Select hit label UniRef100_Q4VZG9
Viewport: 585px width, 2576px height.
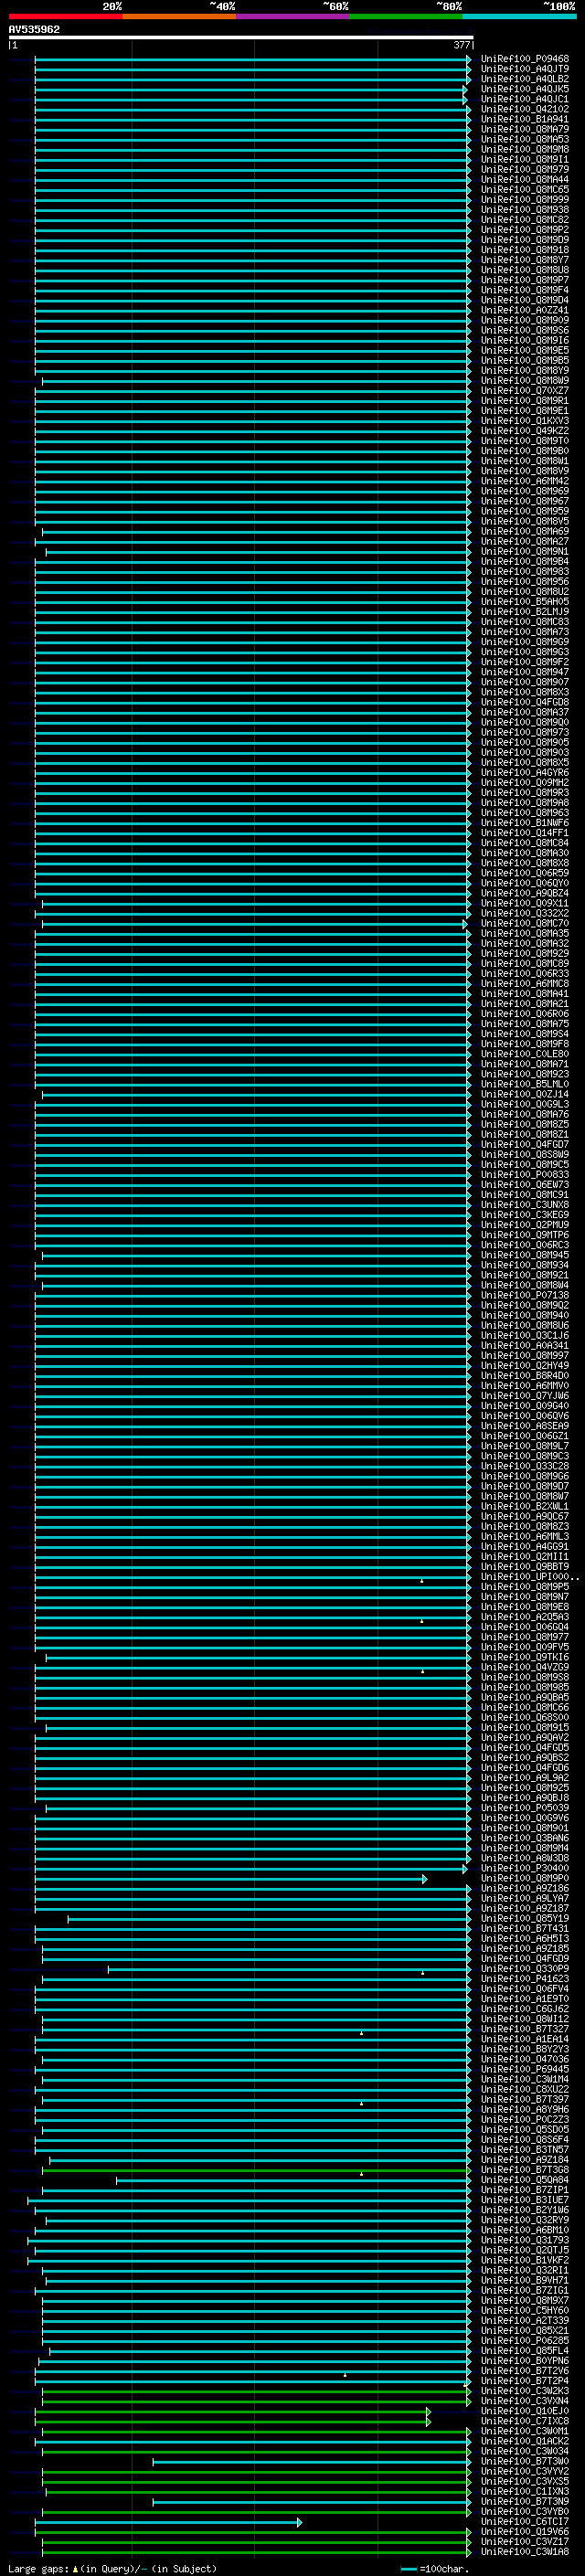525,1667
